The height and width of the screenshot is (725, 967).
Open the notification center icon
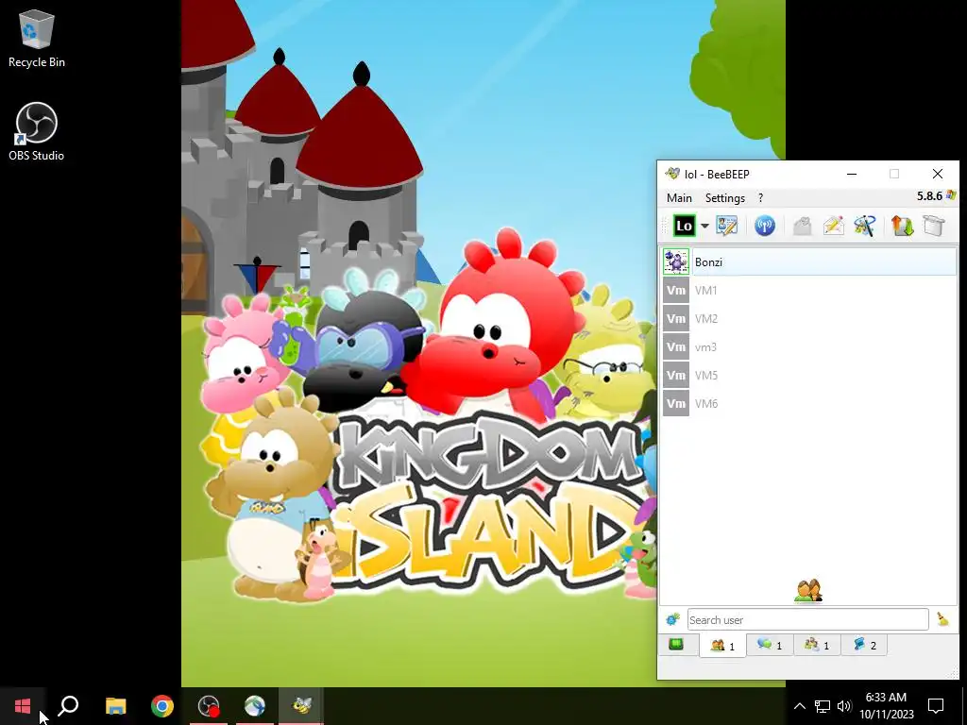tap(936, 706)
